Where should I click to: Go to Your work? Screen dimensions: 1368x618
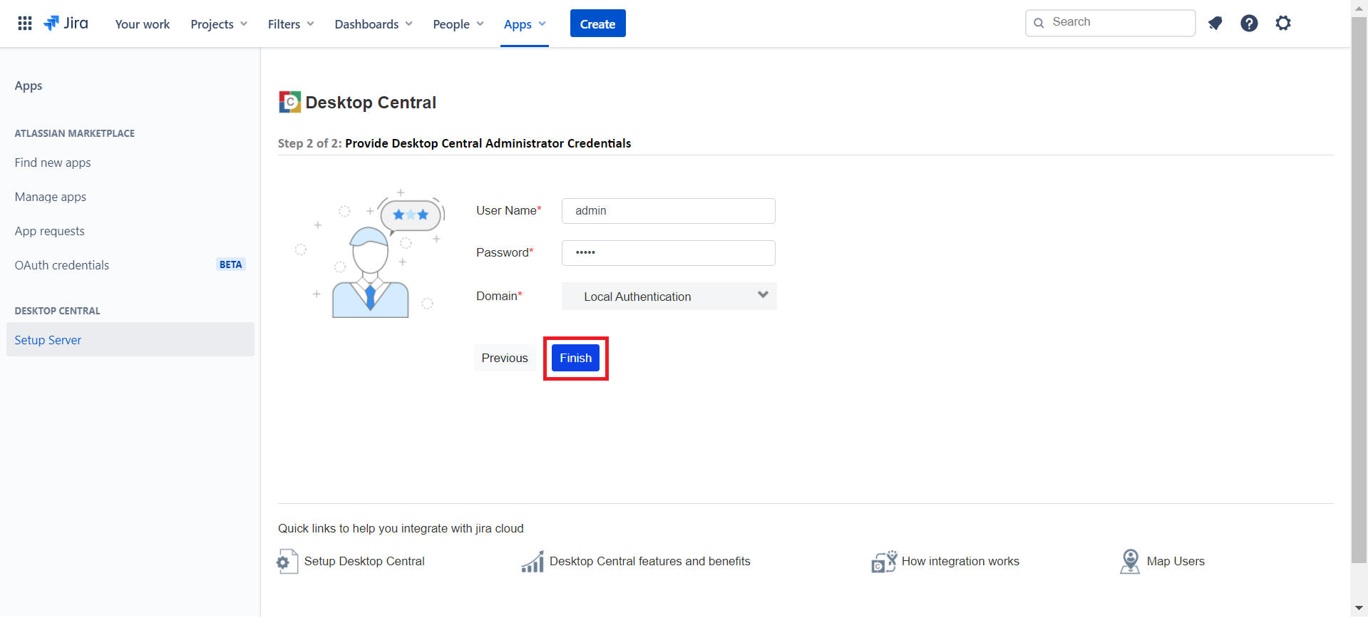pyautogui.click(x=143, y=24)
